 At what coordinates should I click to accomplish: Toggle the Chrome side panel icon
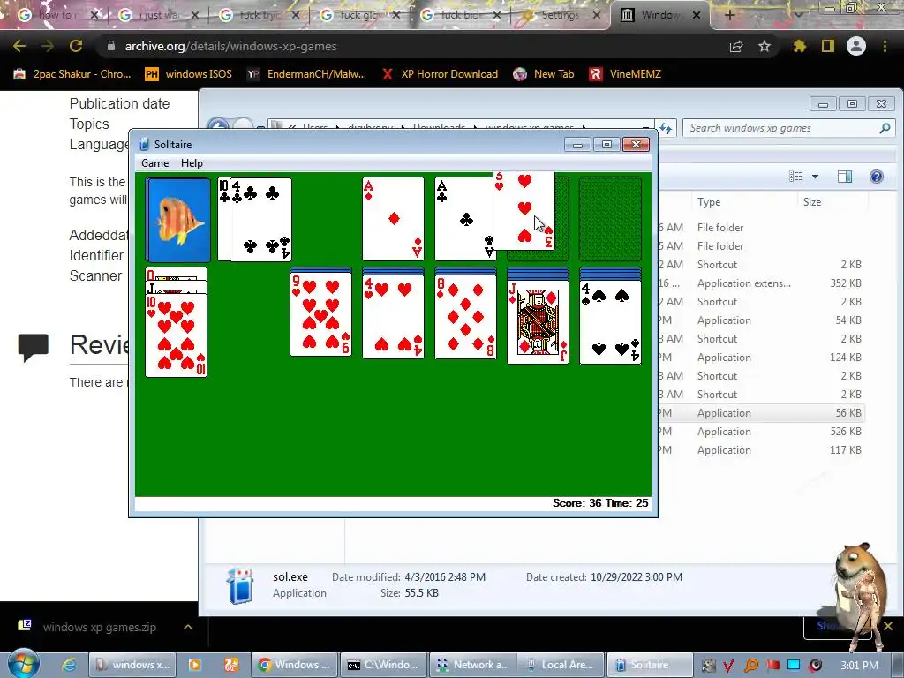coord(828,46)
